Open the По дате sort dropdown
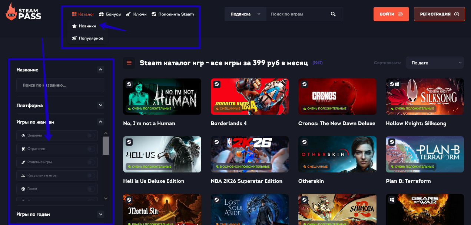471x225 pixels. [x=434, y=63]
